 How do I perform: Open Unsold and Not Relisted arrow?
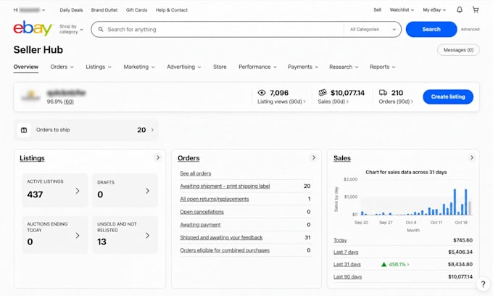tap(147, 235)
